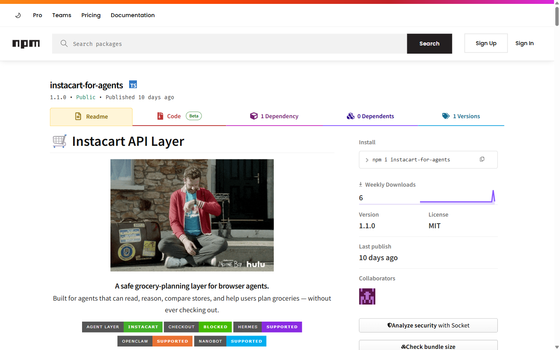Click the Checkout Blocked badge

(198, 327)
